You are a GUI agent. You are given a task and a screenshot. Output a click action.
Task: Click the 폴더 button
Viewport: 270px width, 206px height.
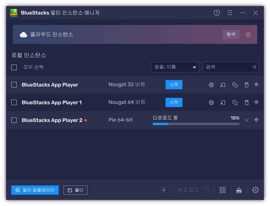(76, 190)
